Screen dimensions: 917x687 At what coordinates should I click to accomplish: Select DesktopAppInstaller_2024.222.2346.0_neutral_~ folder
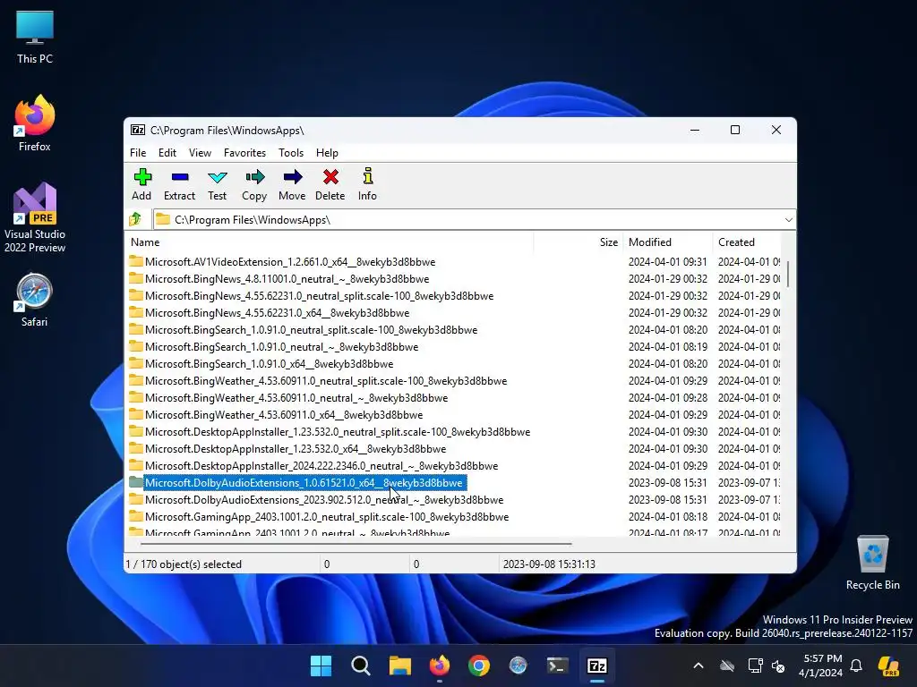click(x=321, y=465)
